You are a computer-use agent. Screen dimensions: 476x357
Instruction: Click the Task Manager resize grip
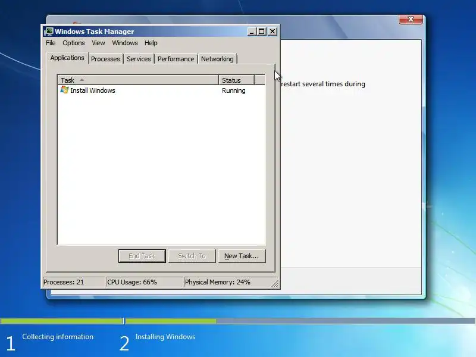point(275,284)
